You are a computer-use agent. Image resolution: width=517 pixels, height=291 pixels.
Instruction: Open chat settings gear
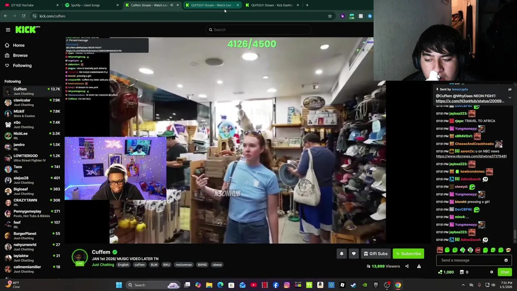[492, 272]
